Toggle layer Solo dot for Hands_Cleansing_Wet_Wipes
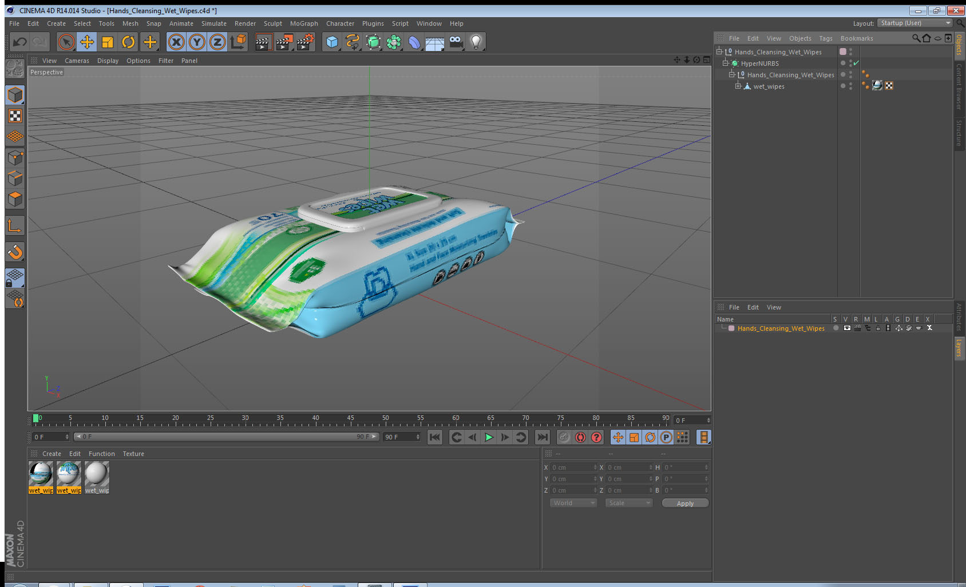Image resolution: width=966 pixels, height=587 pixels. pyautogui.click(x=836, y=328)
